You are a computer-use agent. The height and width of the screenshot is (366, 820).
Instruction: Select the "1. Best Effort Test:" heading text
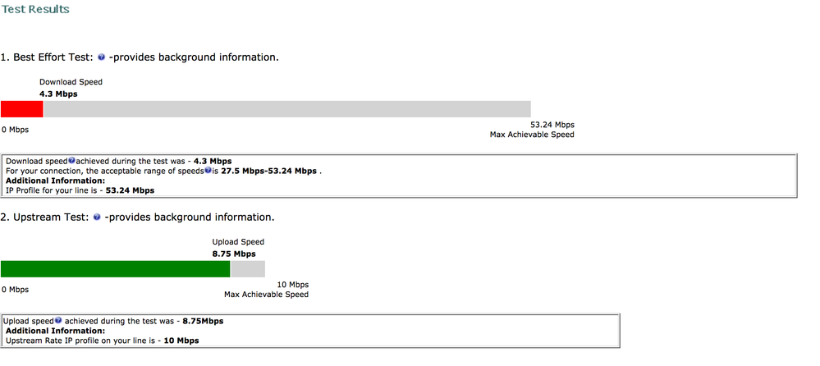[x=48, y=57]
